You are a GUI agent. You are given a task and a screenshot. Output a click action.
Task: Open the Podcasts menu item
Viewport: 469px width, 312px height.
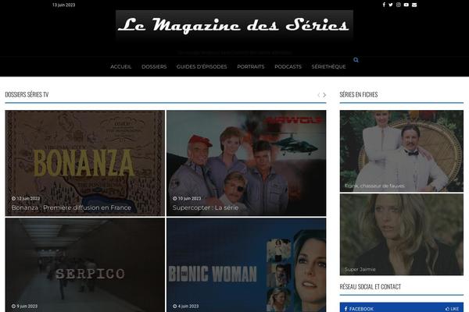click(x=288, y=66)
